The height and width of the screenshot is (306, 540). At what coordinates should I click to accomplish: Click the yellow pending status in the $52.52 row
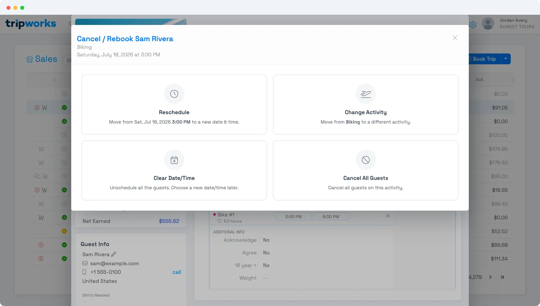tap(64, 231)
